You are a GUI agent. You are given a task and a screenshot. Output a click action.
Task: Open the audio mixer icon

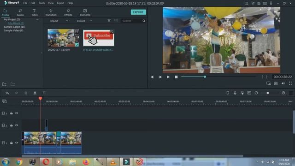pos(242,93)
